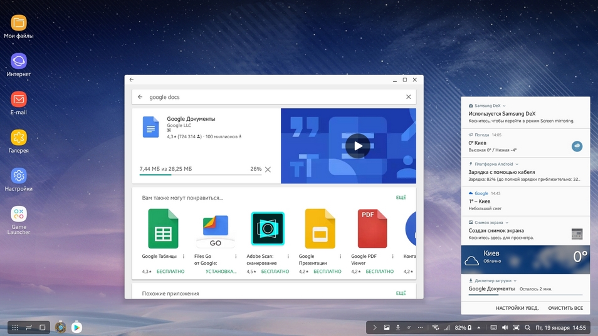Click the image notification tray icon
The image size is (598, 336).
[386, 328]
